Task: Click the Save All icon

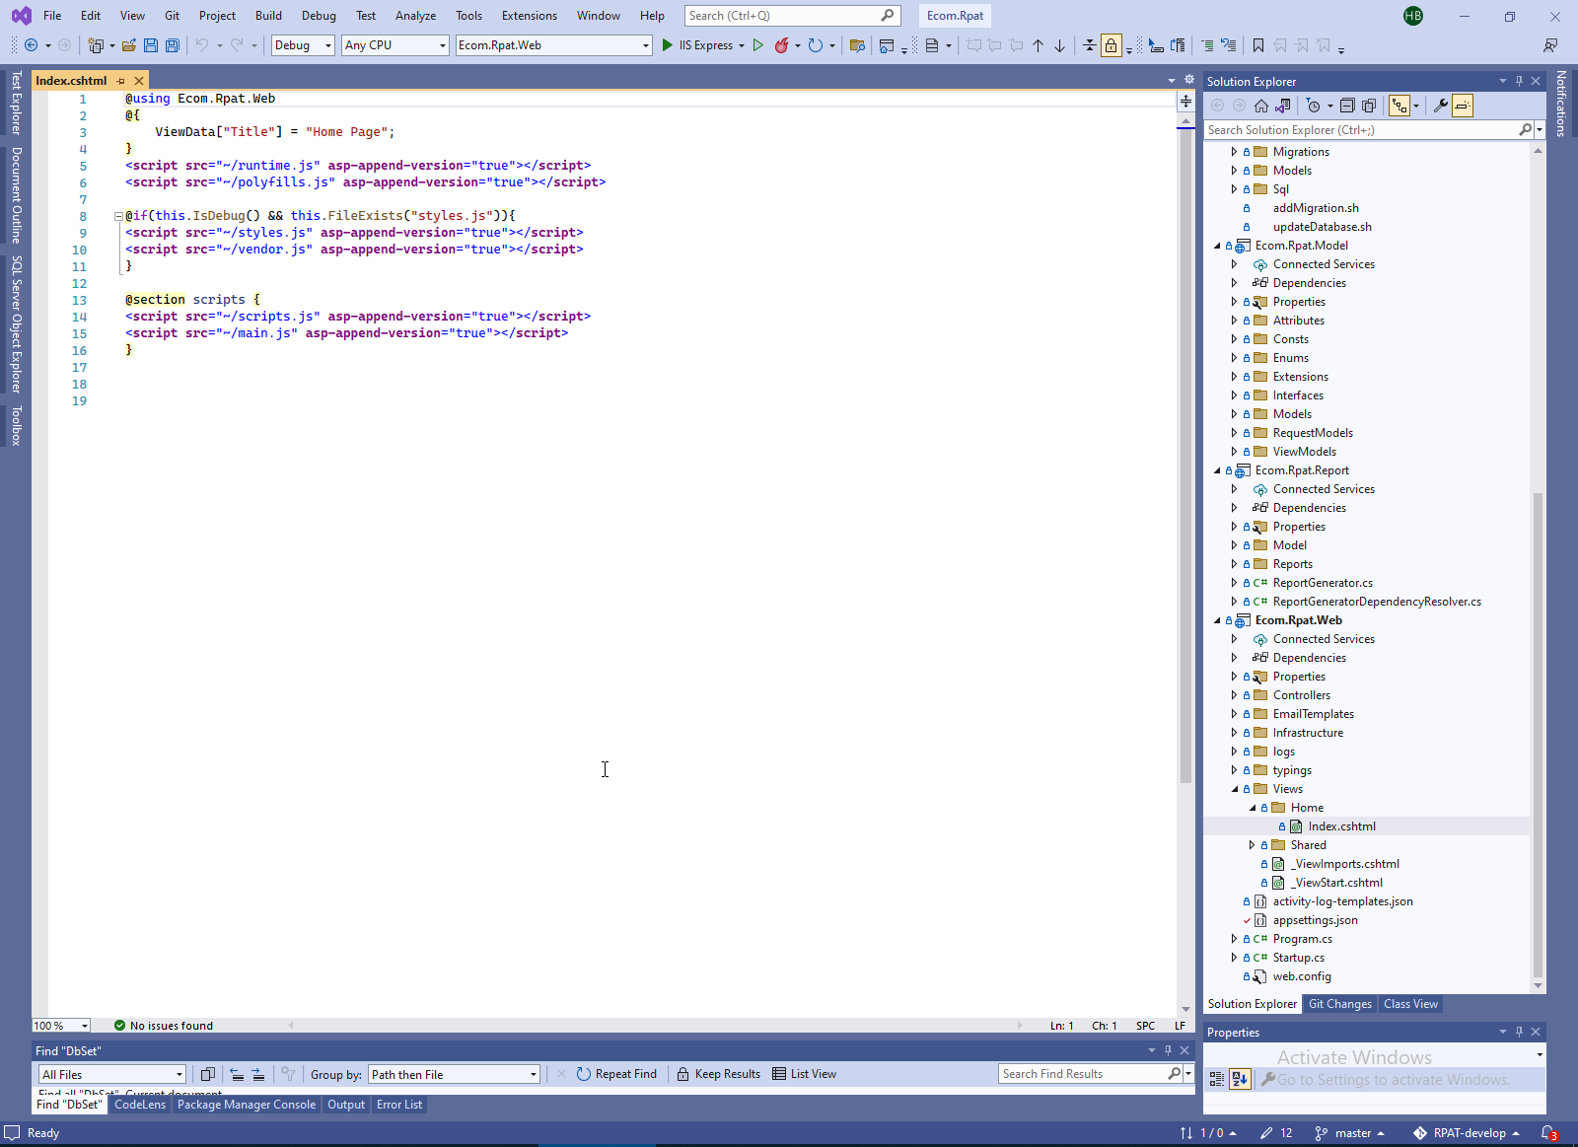Action: (173, 45)
